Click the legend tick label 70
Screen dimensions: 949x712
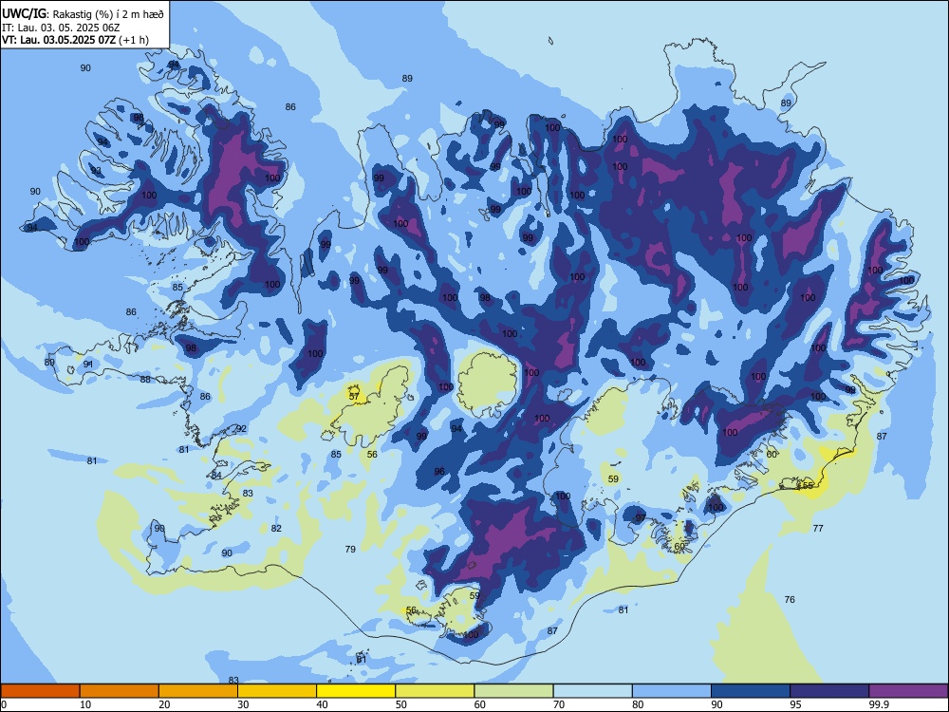[559, 704]
